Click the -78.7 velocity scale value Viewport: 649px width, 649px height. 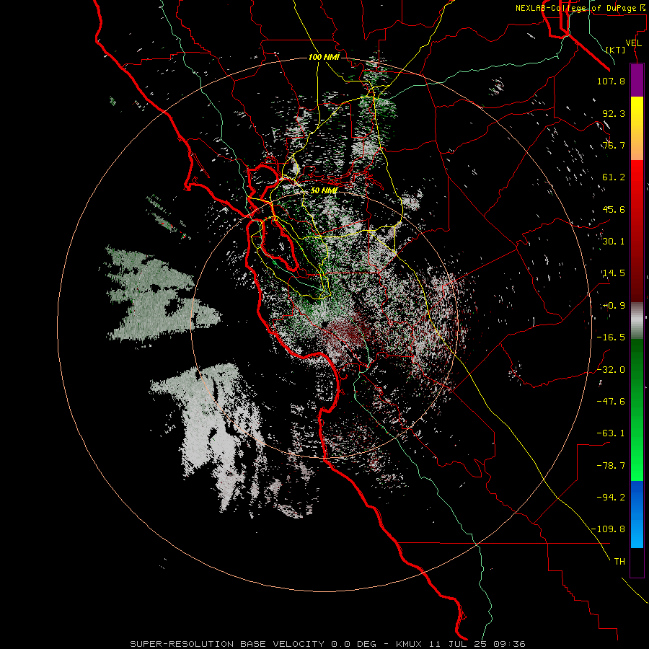(x=611, y=466)
